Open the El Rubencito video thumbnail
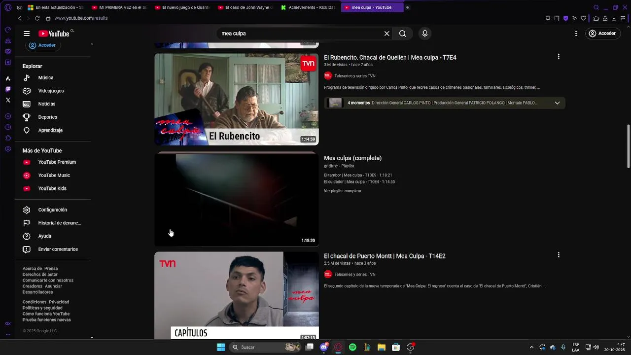 [237, 99]
